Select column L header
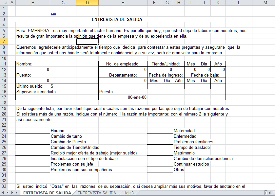This screenshot has width=275, height=196. (239, 3)
